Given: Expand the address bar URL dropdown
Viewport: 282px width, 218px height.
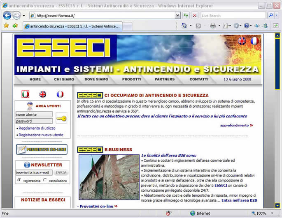Looking at the screenshot, I should tap(178, 16).
